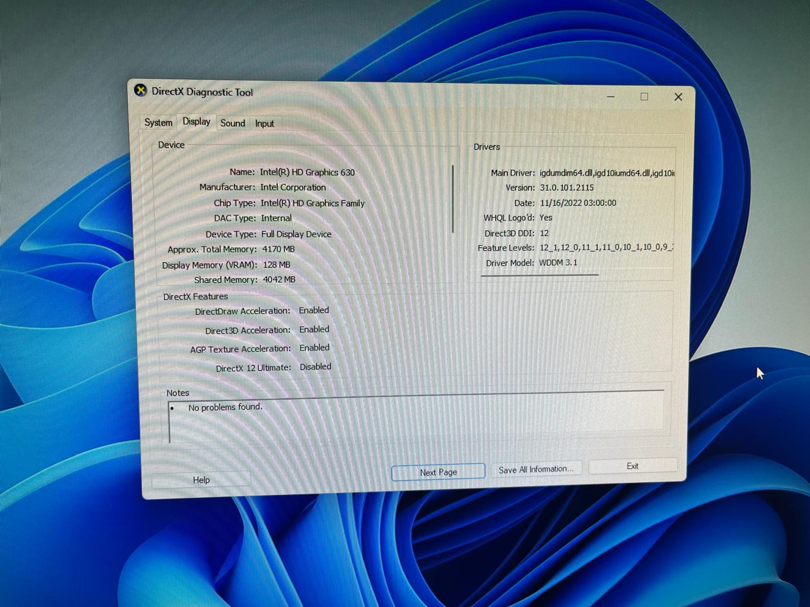The image size is (810, 607).
Task: Click the Next Page button
Action: [438, 472]
